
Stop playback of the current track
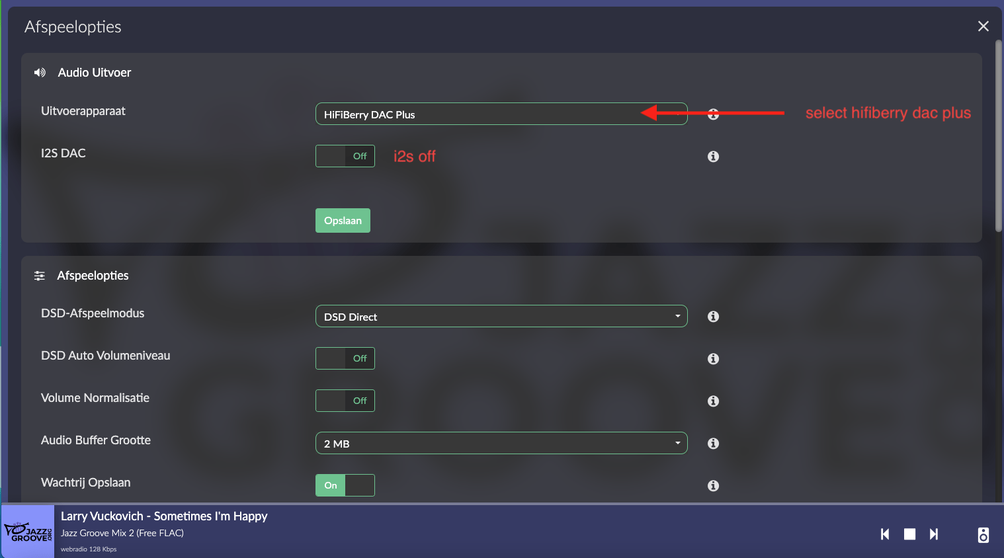coord(910,534)
